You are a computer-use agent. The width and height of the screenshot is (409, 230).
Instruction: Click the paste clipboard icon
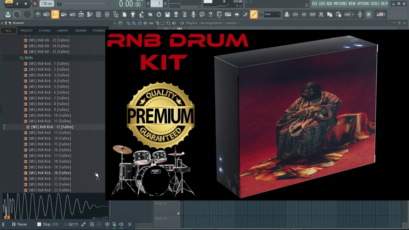[x=338, y=14]
